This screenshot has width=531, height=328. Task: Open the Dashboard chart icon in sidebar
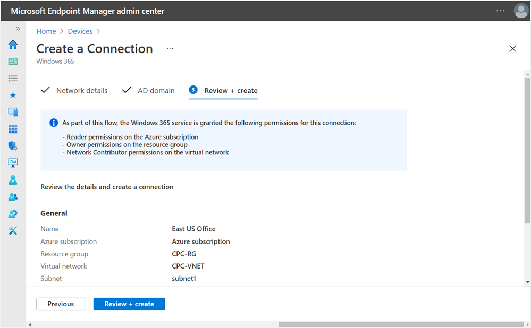[13, 61]
